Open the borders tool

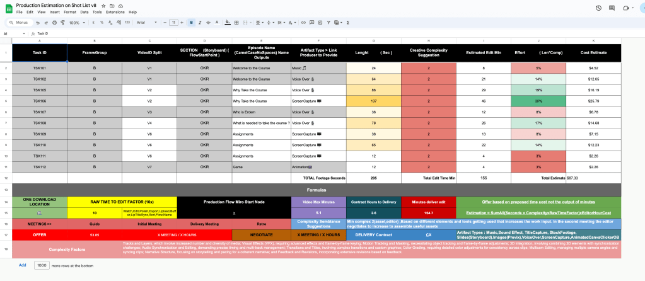pos(236,23)
